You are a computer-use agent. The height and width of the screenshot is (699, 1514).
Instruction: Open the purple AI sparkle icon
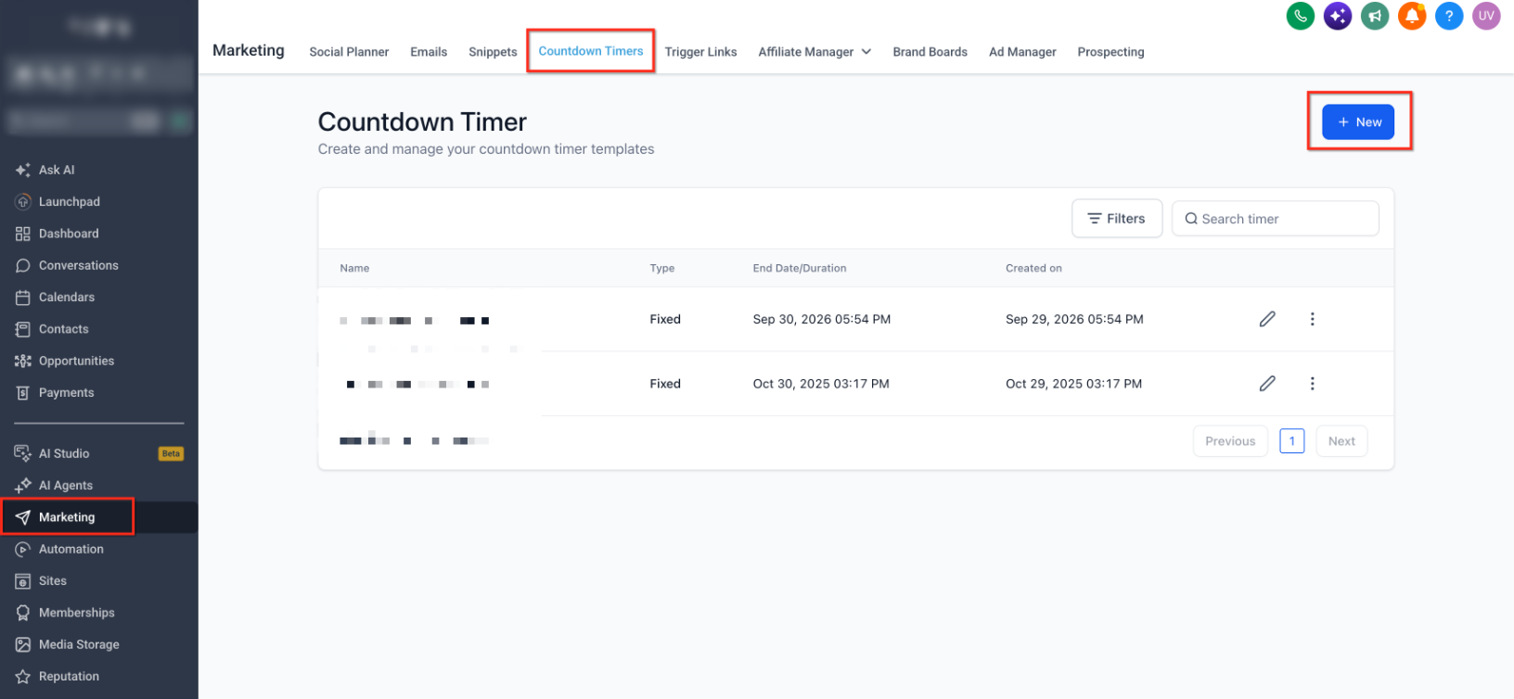pos(1337,16)
